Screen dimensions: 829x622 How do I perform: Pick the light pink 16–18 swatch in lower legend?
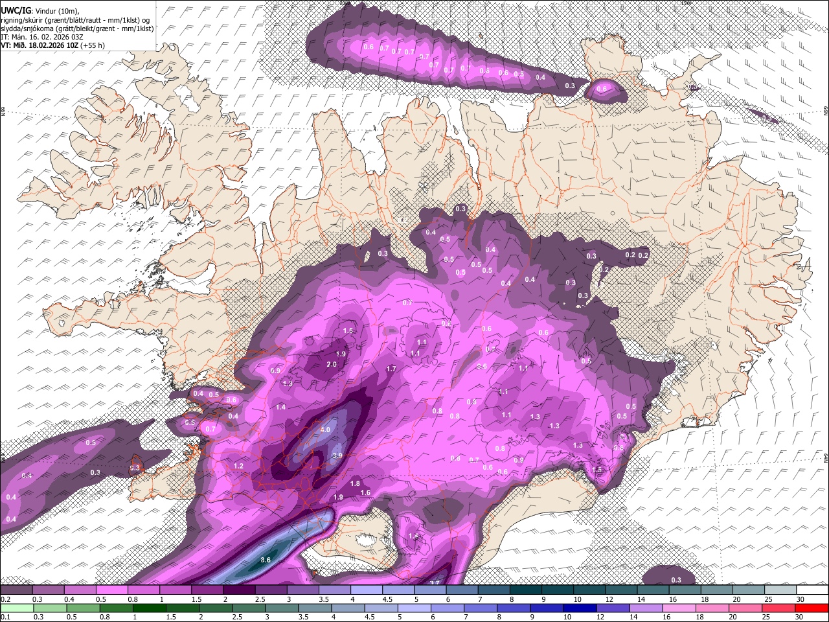coord(679,608)
